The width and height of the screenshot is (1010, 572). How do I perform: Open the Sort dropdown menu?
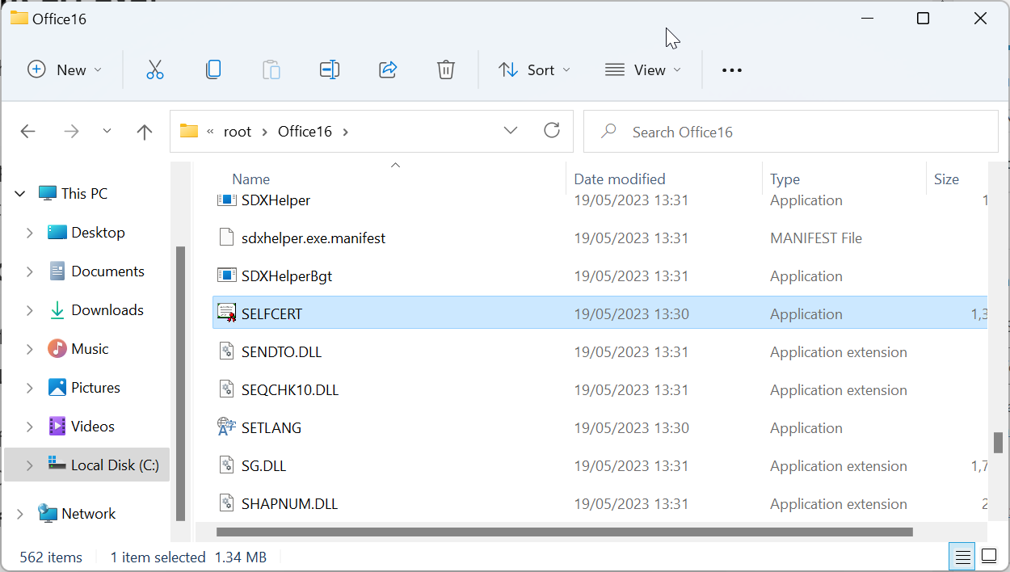click(x=535, y=70)
